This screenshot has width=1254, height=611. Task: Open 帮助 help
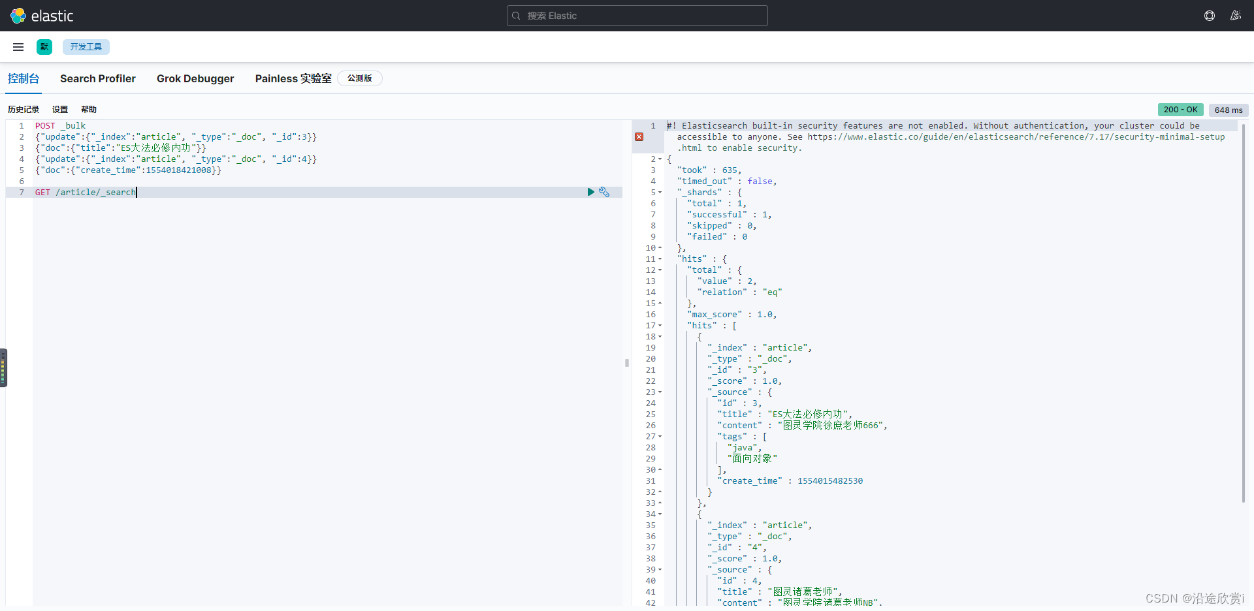pos(89,110)
